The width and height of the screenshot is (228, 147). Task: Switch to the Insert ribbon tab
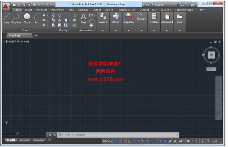[x=28, y=10]
